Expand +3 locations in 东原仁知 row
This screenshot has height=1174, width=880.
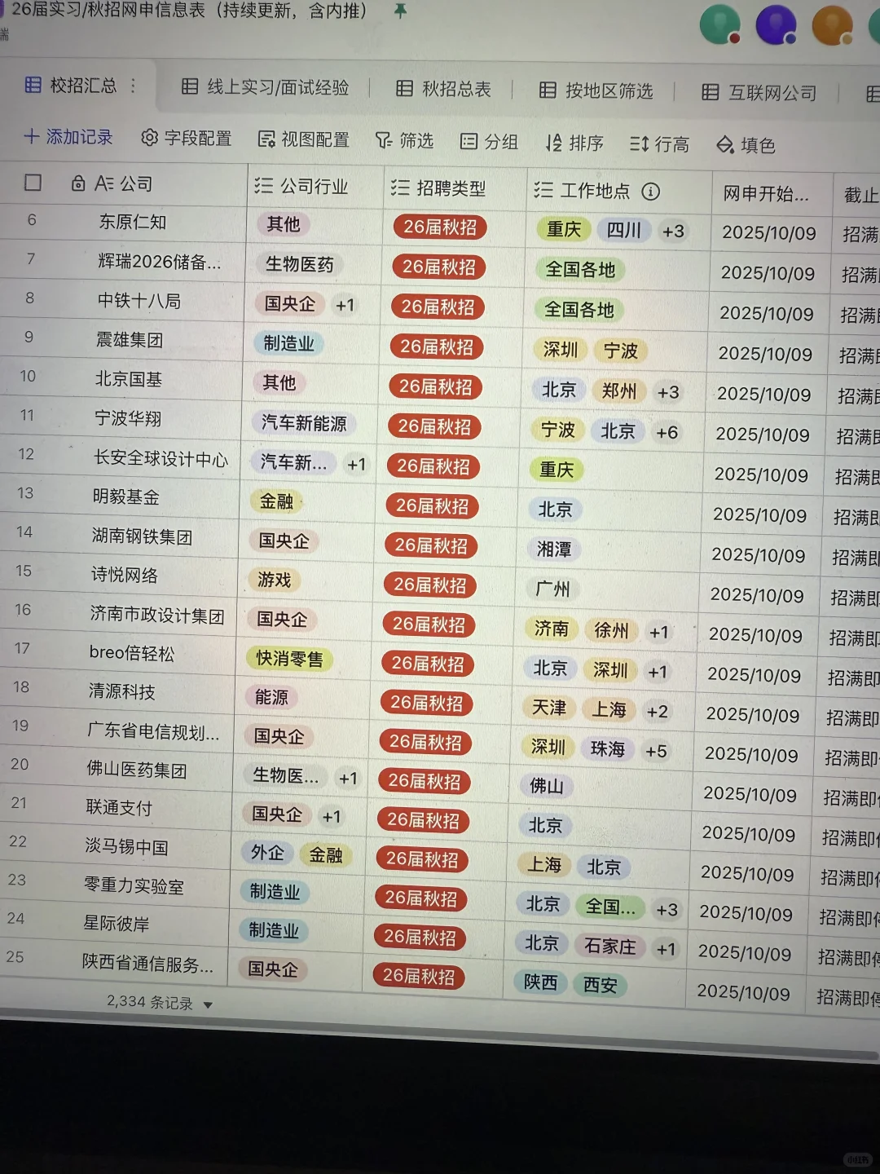tap(673, 231)
